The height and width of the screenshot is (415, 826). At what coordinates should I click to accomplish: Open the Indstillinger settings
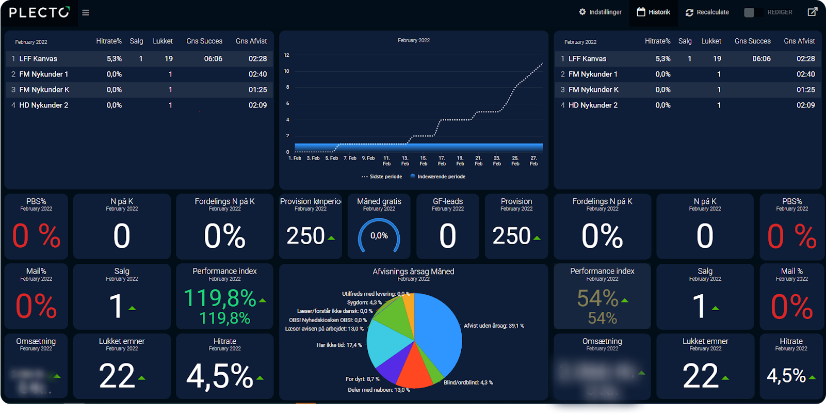tap(600, 12)
